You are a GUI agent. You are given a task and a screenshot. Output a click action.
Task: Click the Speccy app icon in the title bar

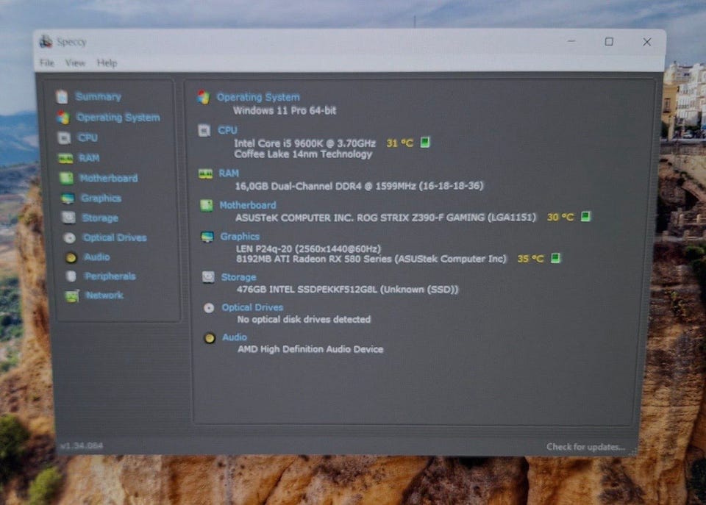46,41
